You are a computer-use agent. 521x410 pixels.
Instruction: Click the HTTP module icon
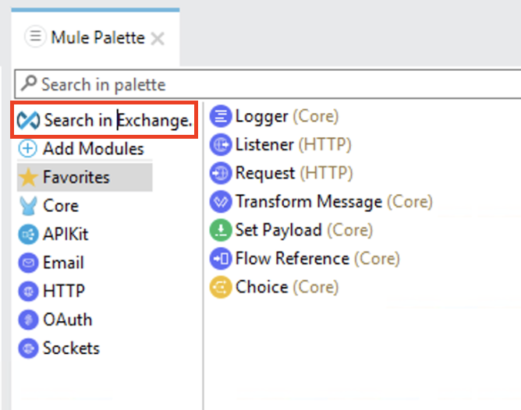(x=28, y=292)
